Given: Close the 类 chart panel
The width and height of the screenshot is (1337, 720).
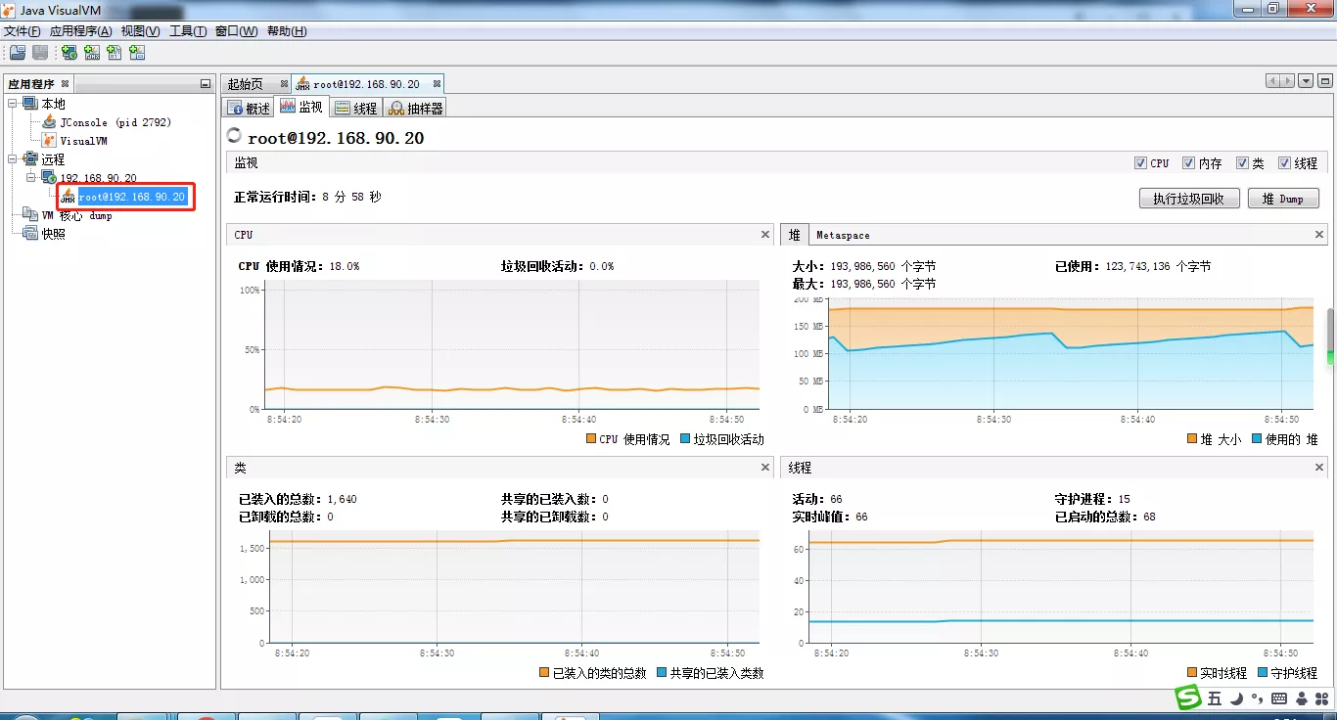Looking at the screenshot, I should click(x=765, y=468).
